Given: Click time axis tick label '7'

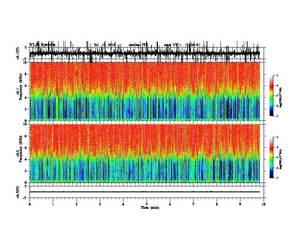Looking at the screenshot, I should [193, 204].
